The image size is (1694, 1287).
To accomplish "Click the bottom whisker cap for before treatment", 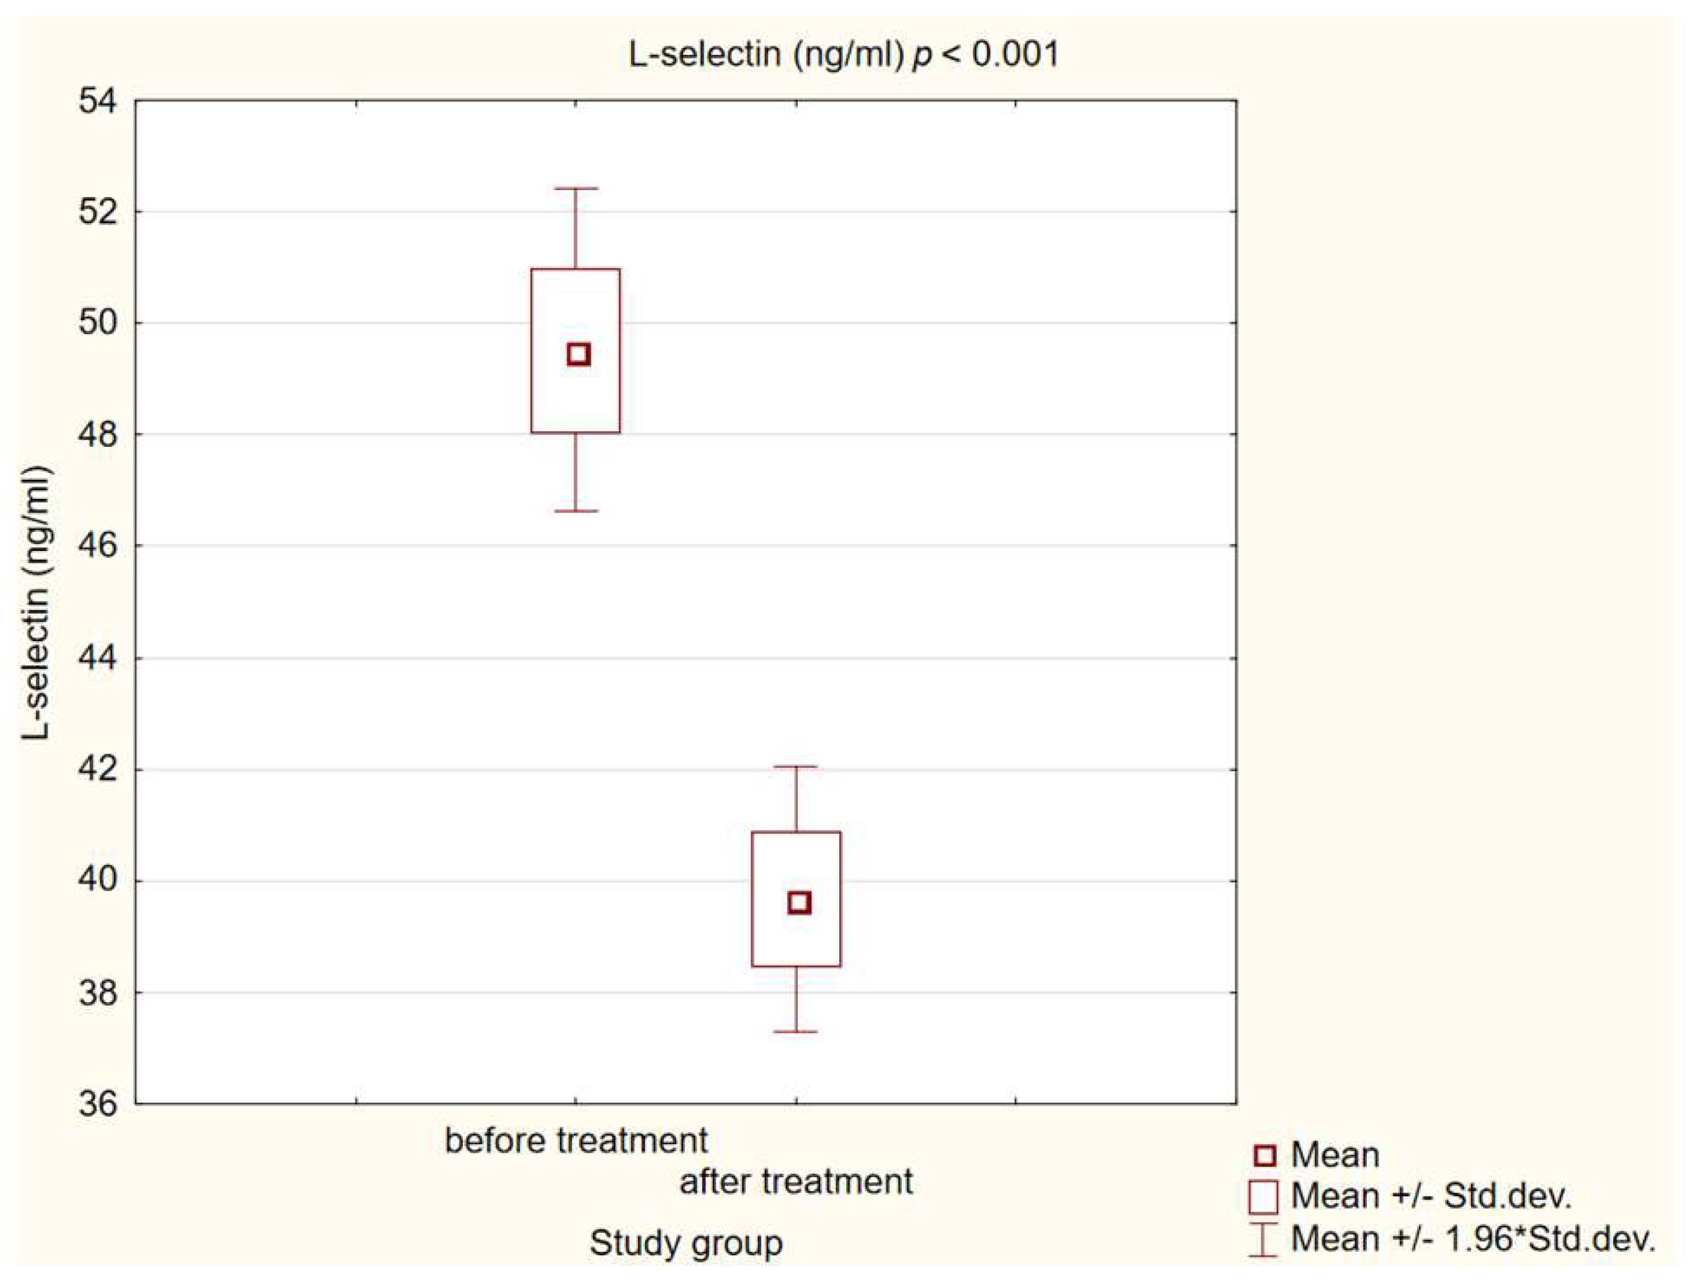I will [576, 511].
